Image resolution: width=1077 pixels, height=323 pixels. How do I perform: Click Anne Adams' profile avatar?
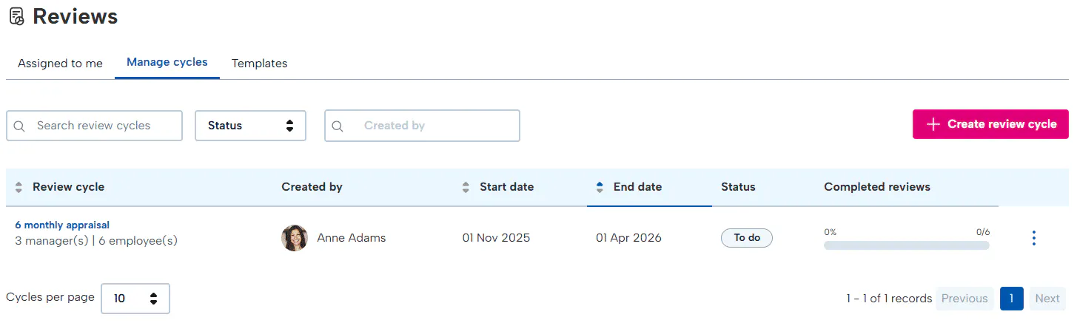coord(294,238)
